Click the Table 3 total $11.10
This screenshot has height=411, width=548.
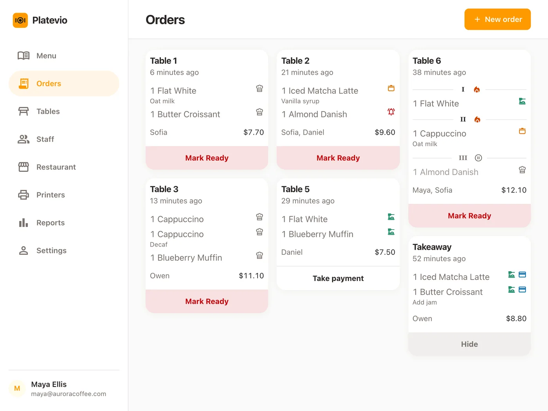[251, 276]
